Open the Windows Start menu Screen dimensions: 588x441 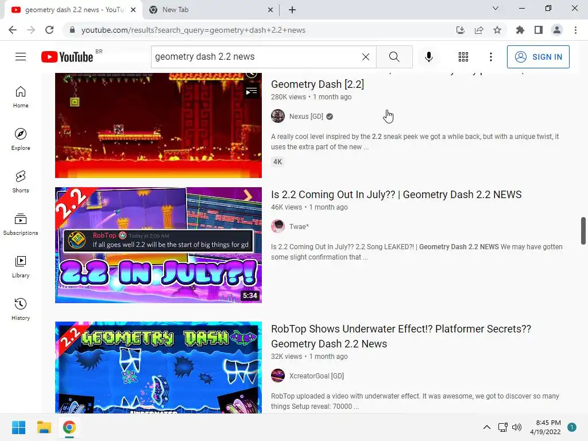[18, 427]
